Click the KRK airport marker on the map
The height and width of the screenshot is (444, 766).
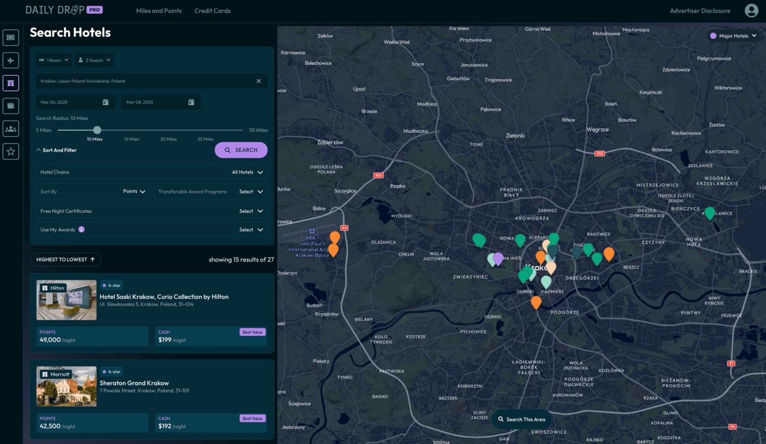click(312, 231)
